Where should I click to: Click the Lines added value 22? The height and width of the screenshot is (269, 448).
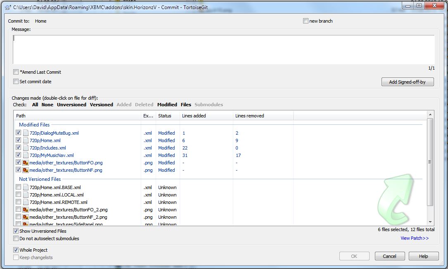pyautogui.click(x=185, y=148)
